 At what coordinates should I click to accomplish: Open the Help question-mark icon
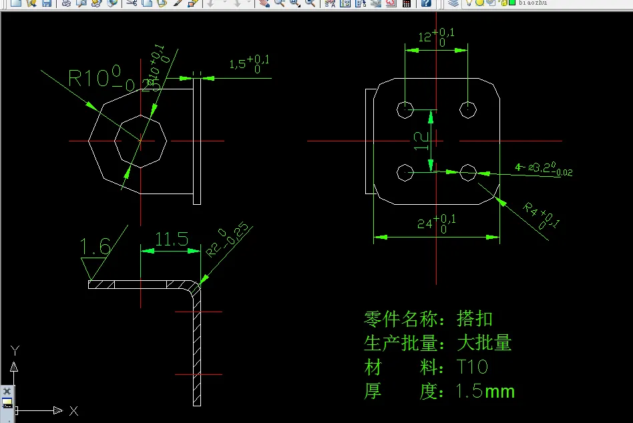(x=426, y=4)
